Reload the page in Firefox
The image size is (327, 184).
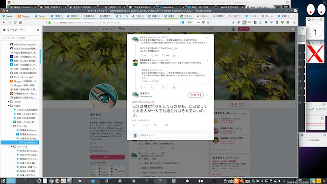(15, 22)
